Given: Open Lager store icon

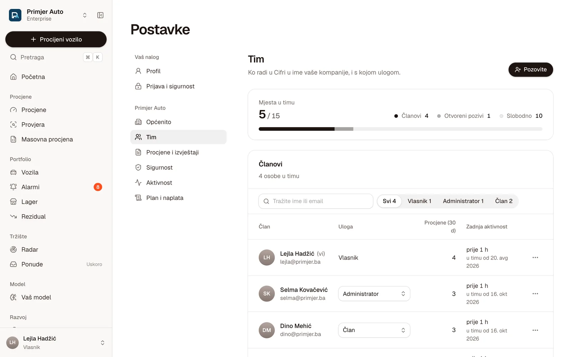Looking at the screenshot, I should [14, 202].
